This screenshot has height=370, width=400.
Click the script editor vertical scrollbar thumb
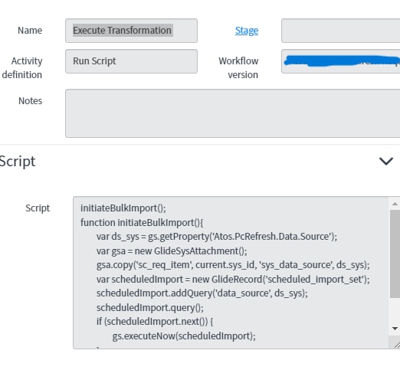[395, 254]
